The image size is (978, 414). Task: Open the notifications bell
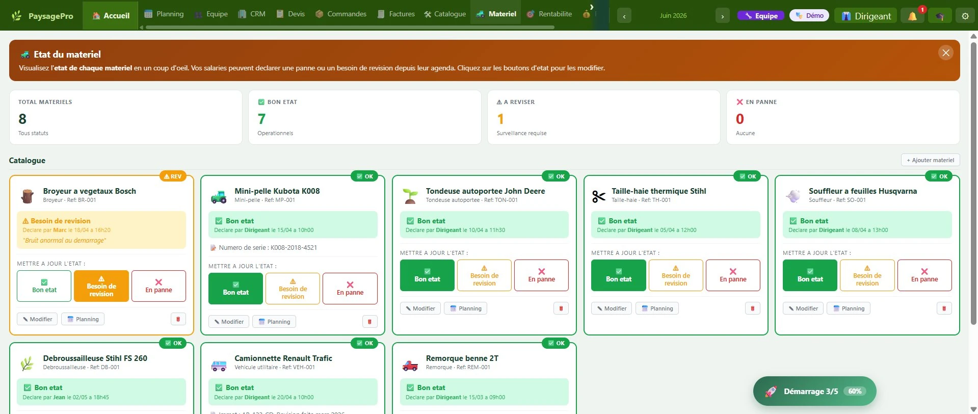point(912,16)
